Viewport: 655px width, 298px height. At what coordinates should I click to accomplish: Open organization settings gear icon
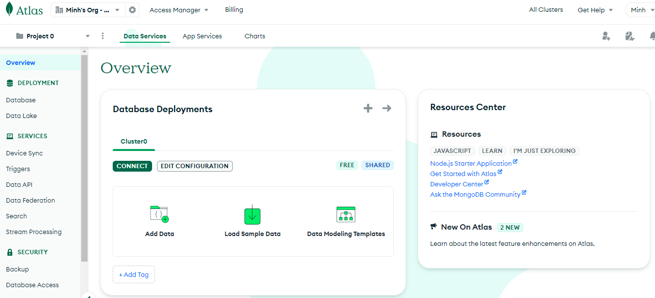[x=132, y=10]
